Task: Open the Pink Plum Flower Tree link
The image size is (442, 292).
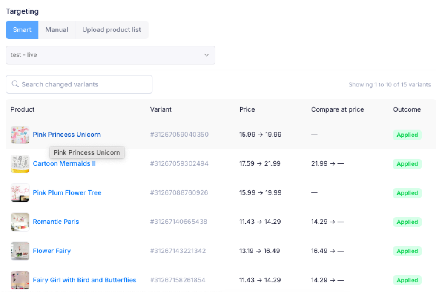Action: [x=67, y=193]
